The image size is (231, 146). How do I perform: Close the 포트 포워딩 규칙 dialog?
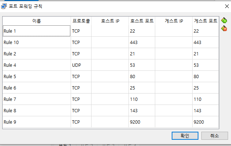click(x=227, y=6)
